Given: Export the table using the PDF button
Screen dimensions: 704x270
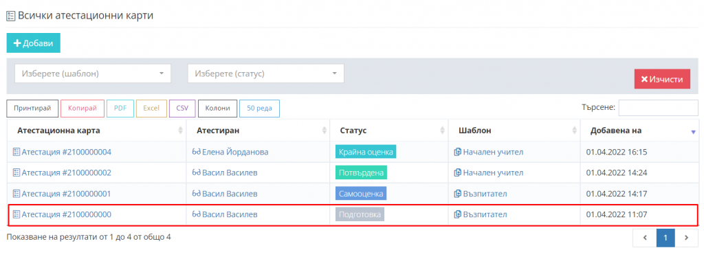Looking at the screenshot, I should click(x=120, y=108).
